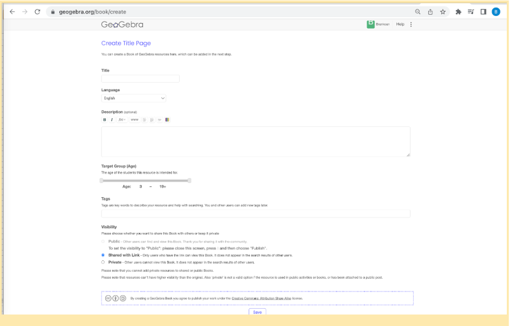Click the Tags input field
510x326 pixels.
pyautogui.click(x=256, y=214)
